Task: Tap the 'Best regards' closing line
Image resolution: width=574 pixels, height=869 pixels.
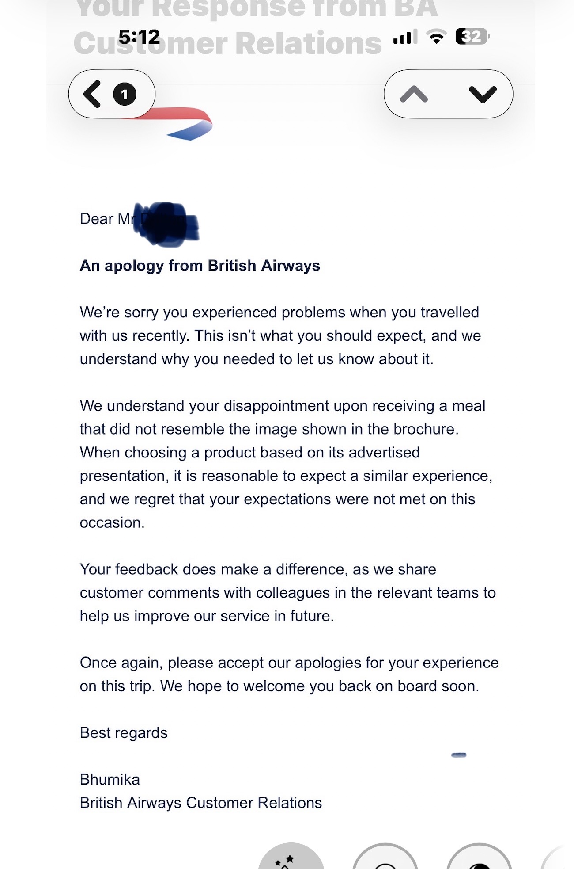Action: tap(124, 733)
